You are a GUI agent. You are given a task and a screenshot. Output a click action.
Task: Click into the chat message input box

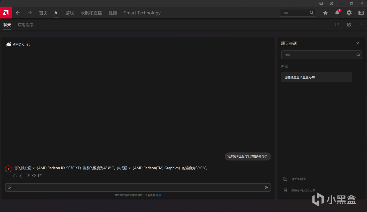[138, 187]
